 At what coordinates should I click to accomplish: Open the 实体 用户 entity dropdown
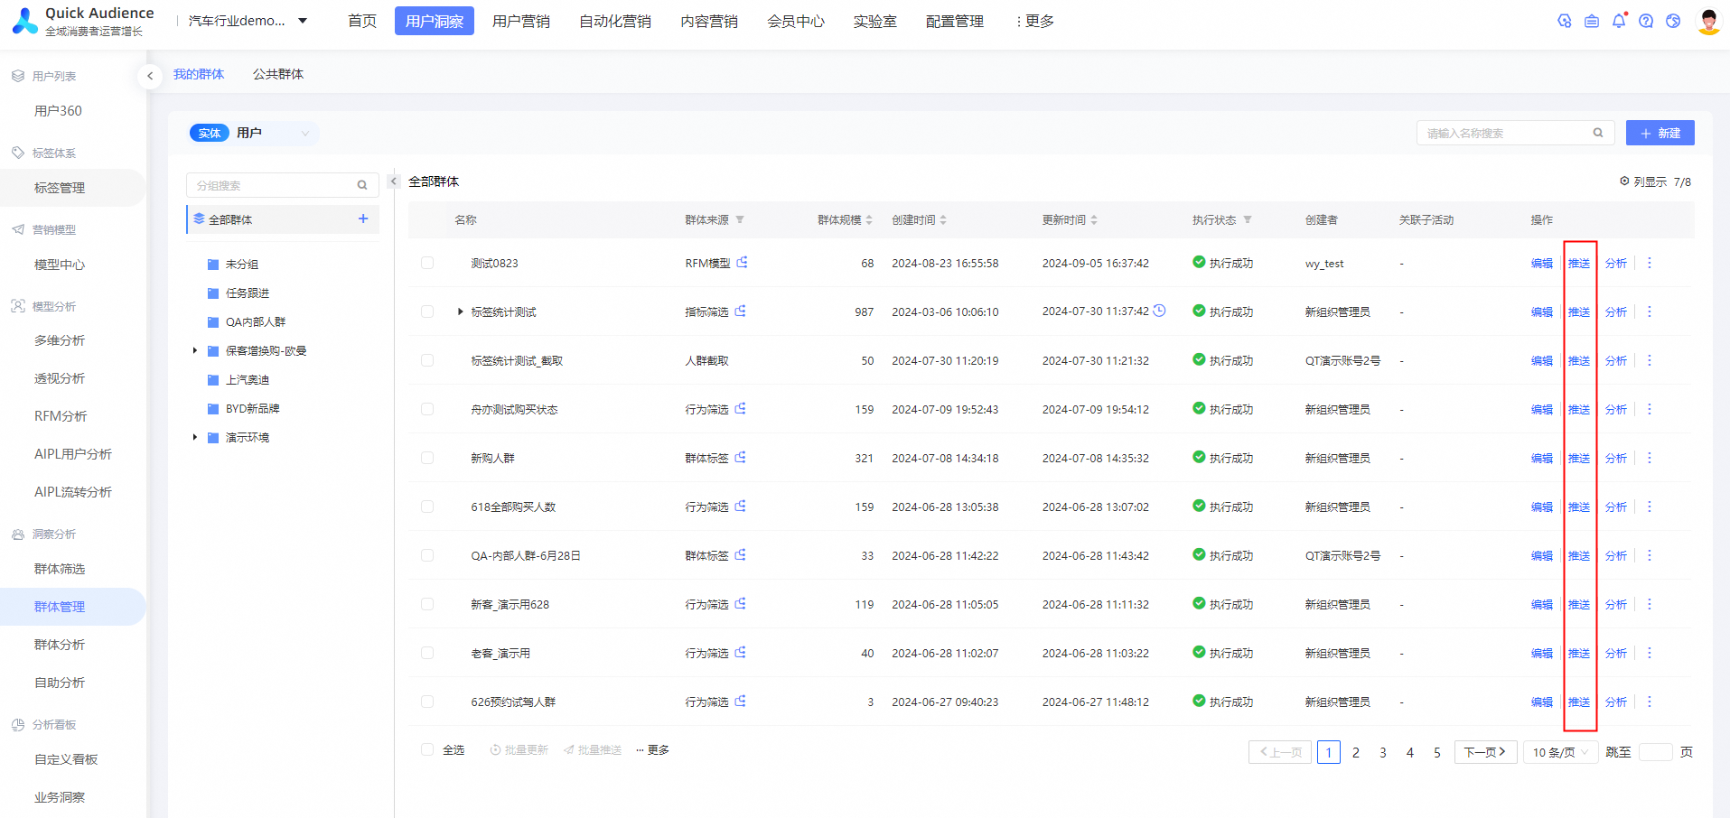point(252,133)
